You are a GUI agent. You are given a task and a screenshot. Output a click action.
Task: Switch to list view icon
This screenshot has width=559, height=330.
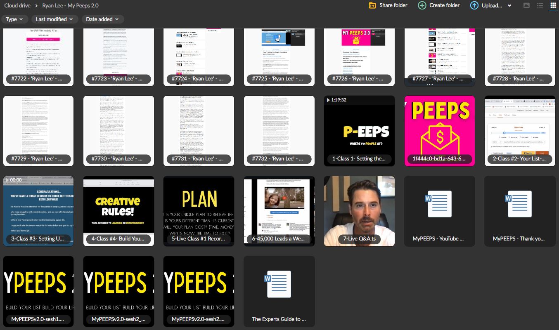coord(540,5)
